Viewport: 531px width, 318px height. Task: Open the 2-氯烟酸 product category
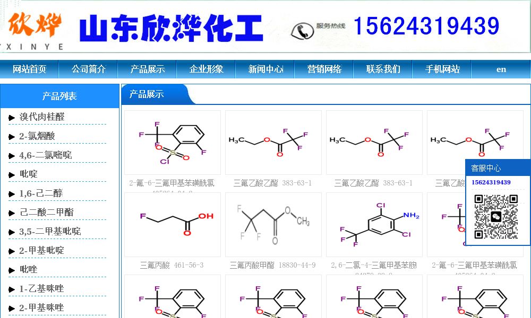click(x=37, y=136)
